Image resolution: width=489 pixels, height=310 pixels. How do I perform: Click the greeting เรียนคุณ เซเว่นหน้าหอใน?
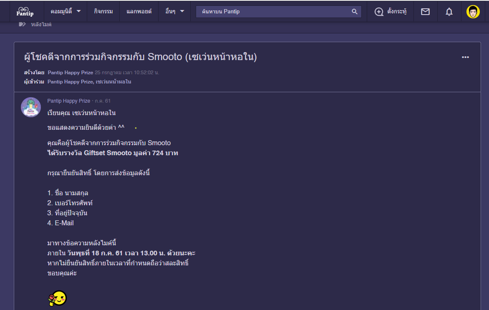(x=81, y=113)
